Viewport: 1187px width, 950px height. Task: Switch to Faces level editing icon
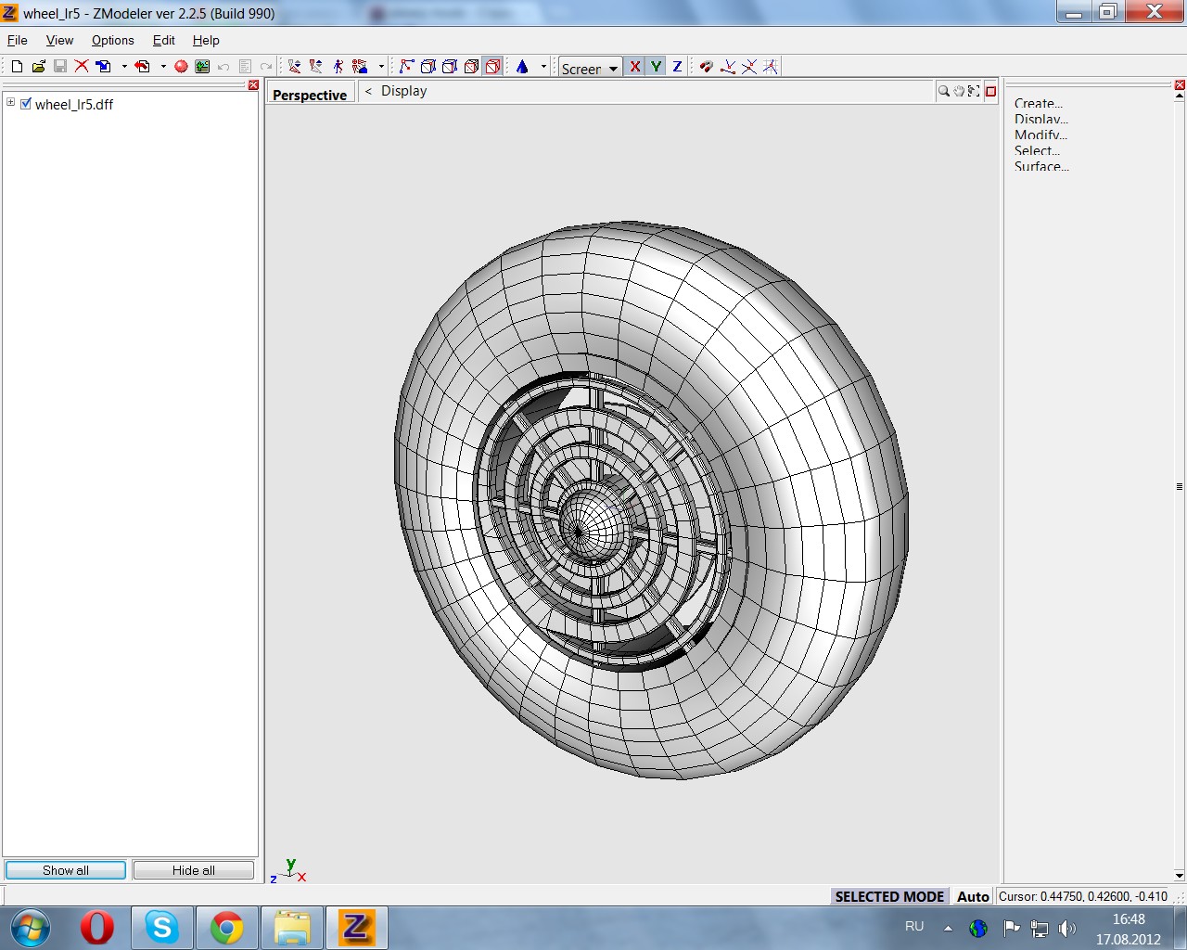pos(450,67)
